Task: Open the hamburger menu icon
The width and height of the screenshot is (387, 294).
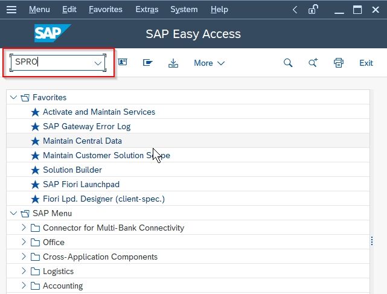Action: (x=11, y=10)
